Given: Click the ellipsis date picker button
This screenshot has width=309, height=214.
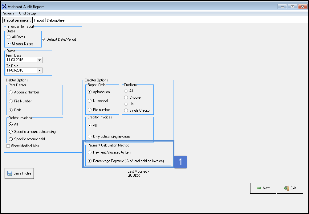Looking at the screenshot, I should click(x=45, y=34).
